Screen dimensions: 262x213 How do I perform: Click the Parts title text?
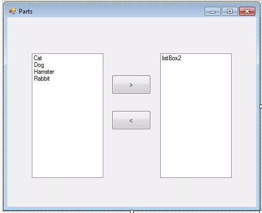(x=26, y=12)
